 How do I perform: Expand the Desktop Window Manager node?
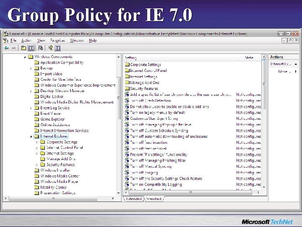tap(31, 91)
